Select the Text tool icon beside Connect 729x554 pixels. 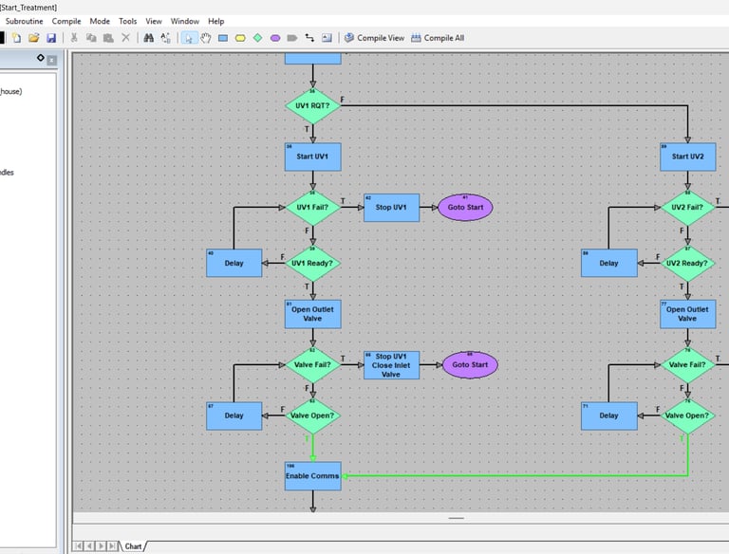327,38
